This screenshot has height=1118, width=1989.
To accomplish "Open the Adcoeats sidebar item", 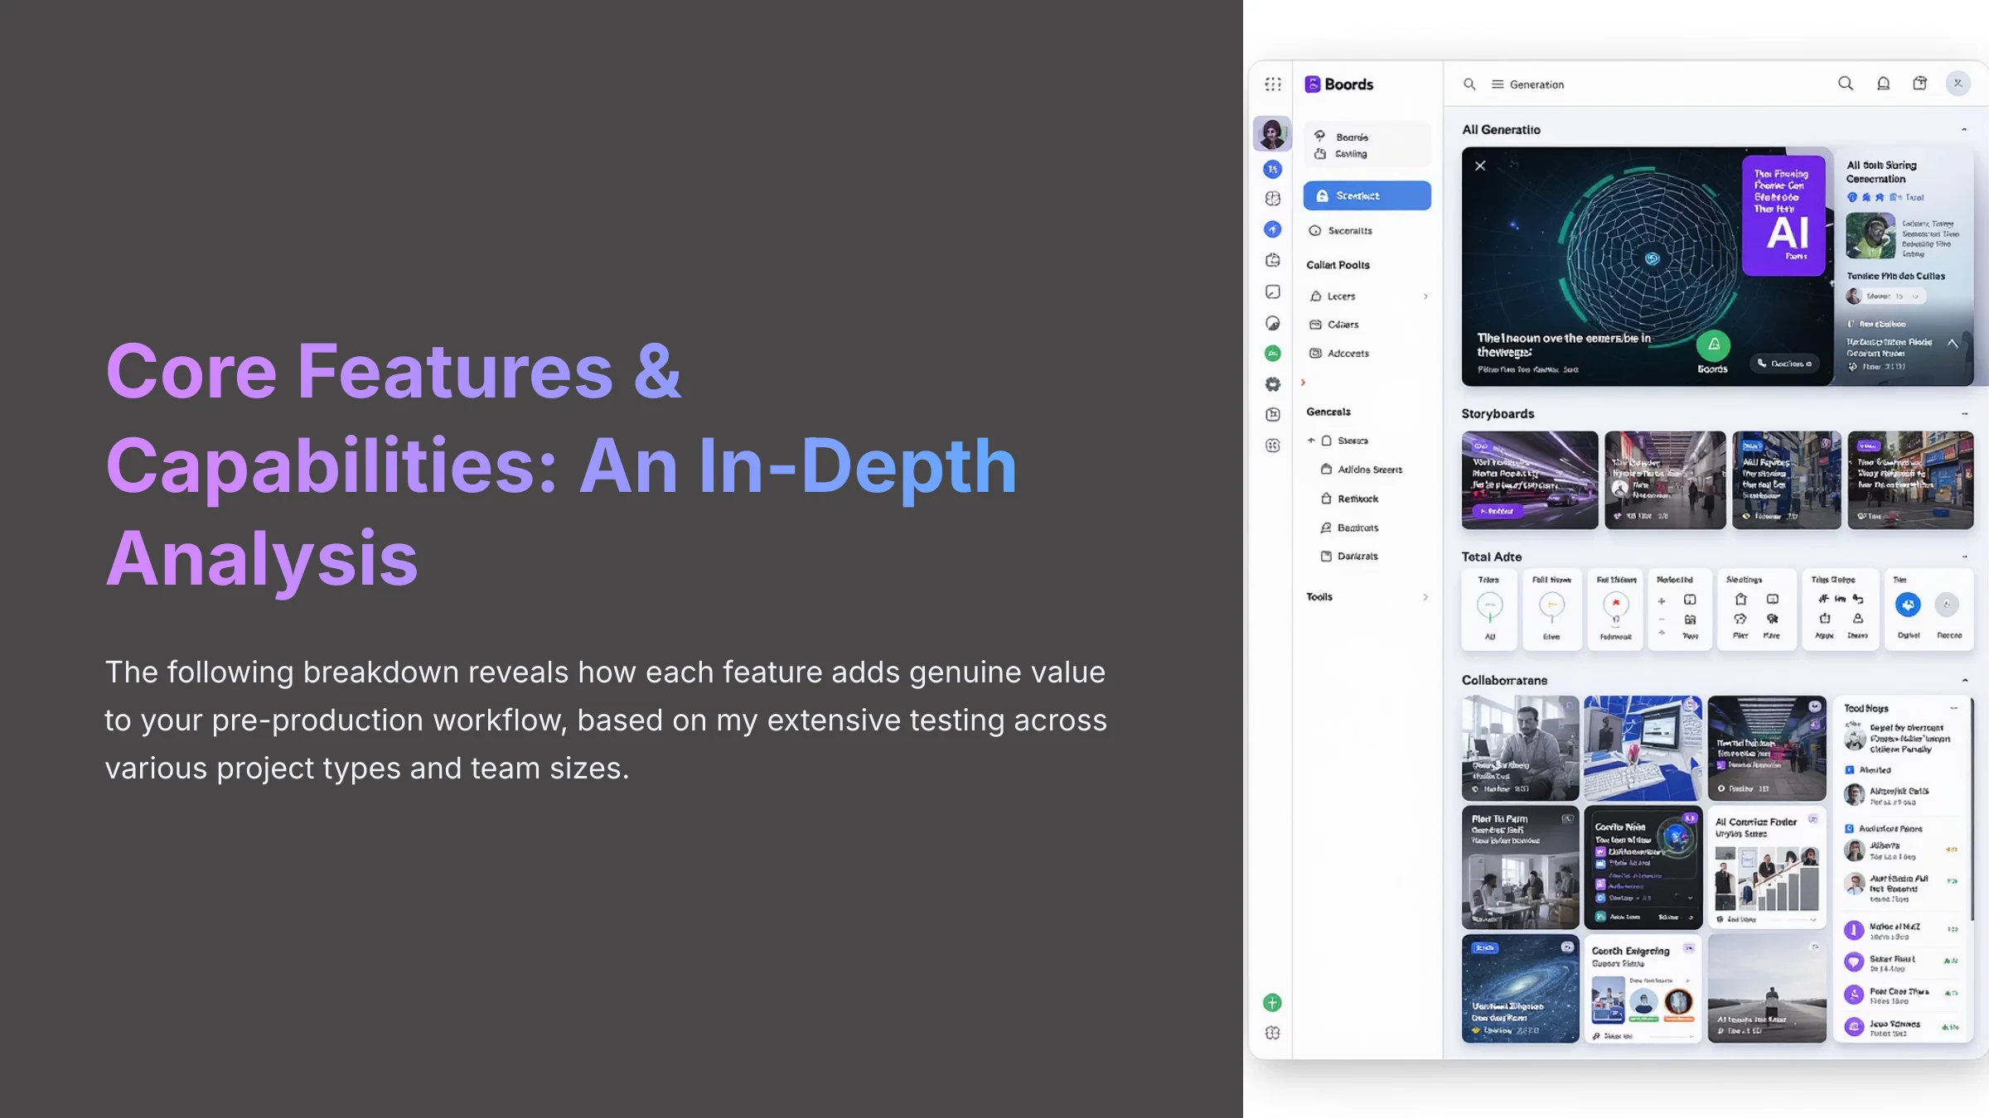I will point(1339,354).
